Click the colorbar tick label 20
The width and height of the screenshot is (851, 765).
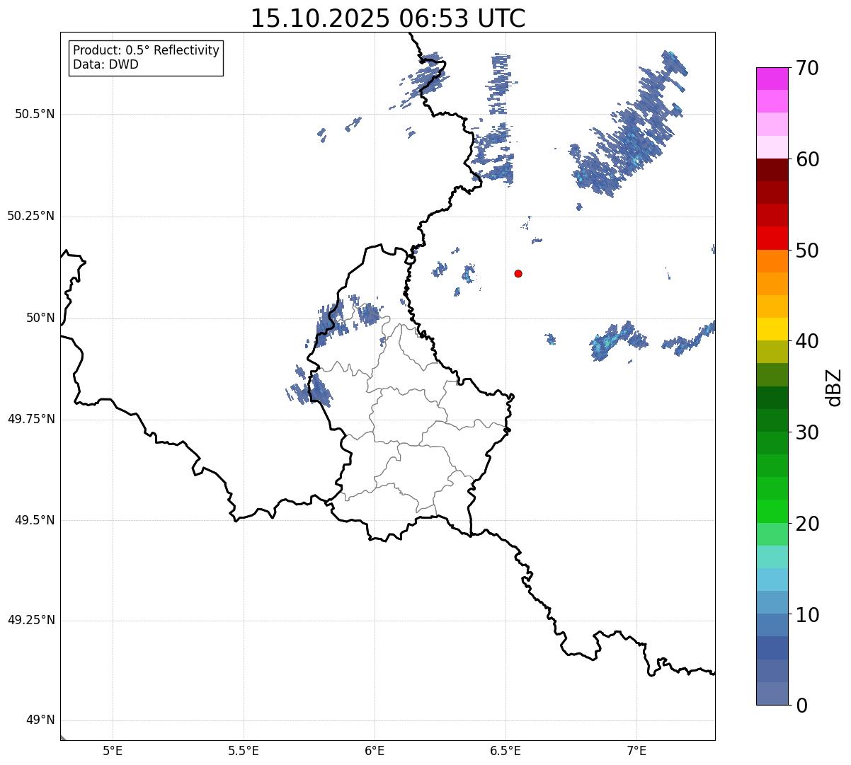(x=807, y=524)
